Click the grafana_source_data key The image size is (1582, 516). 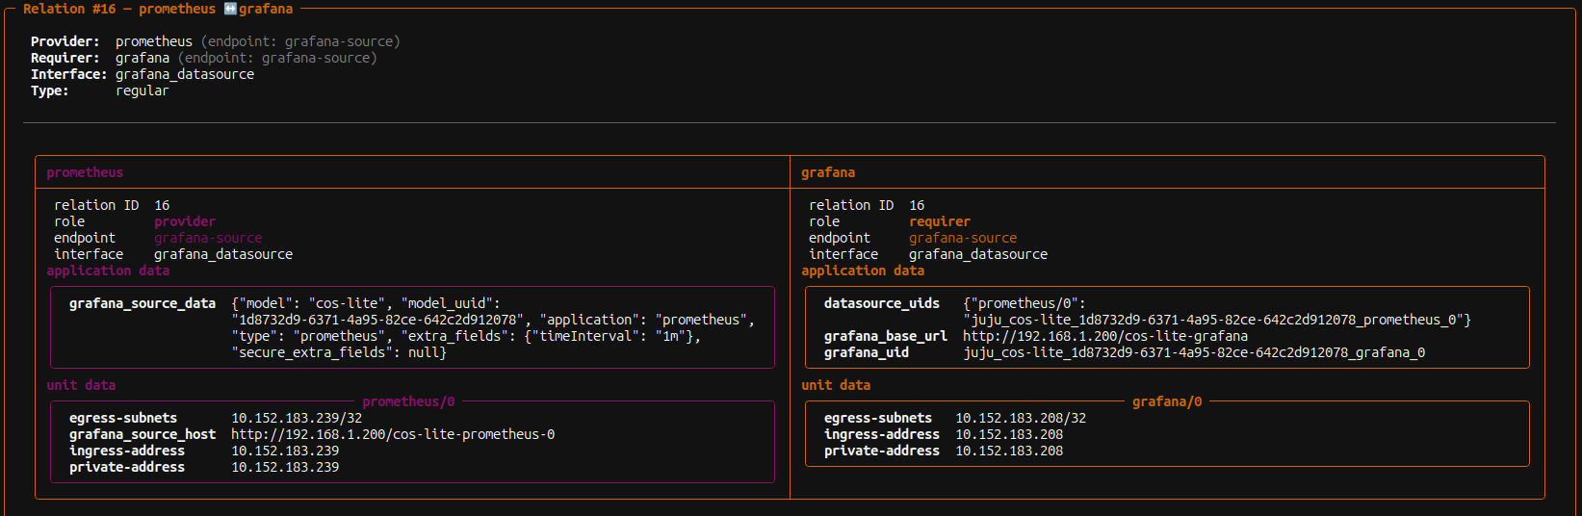tap(143, 303)
